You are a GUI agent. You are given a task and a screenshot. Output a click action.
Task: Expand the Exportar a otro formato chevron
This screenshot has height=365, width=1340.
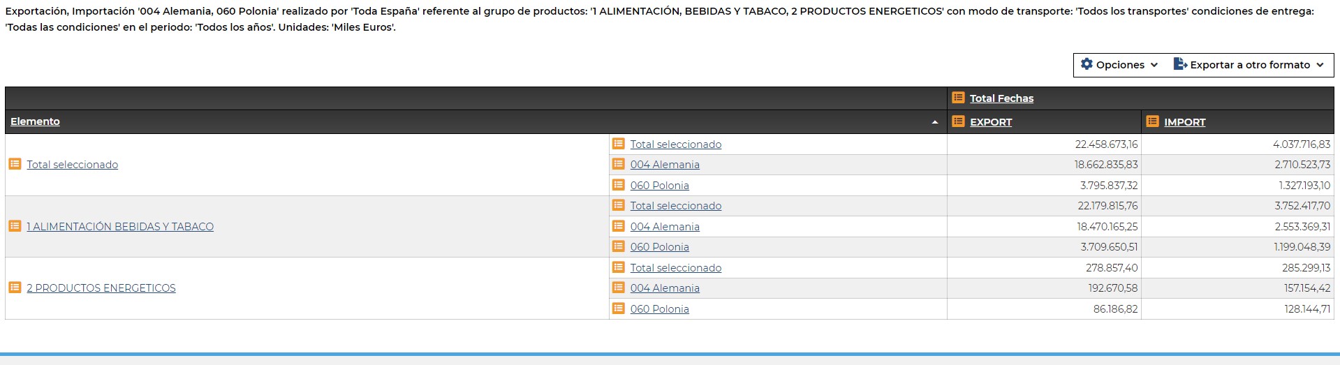pyautogui.click(x=1320, y=65)
